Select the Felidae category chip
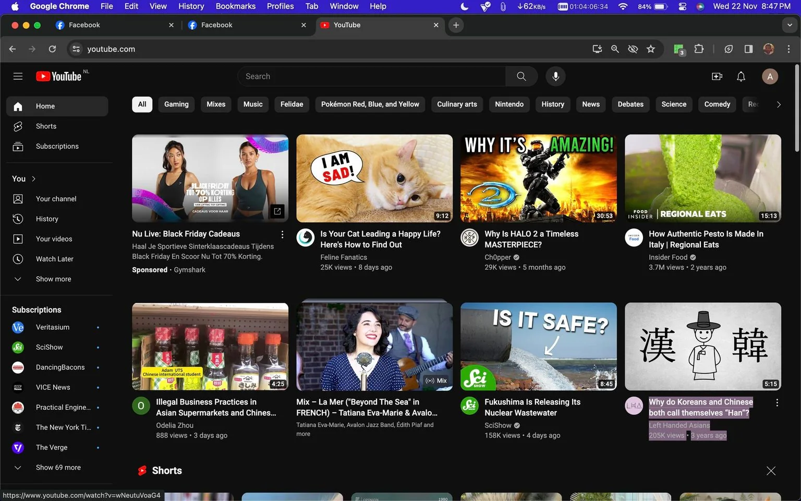The width and height of the screenshot is (801, 501). point(292,104)
